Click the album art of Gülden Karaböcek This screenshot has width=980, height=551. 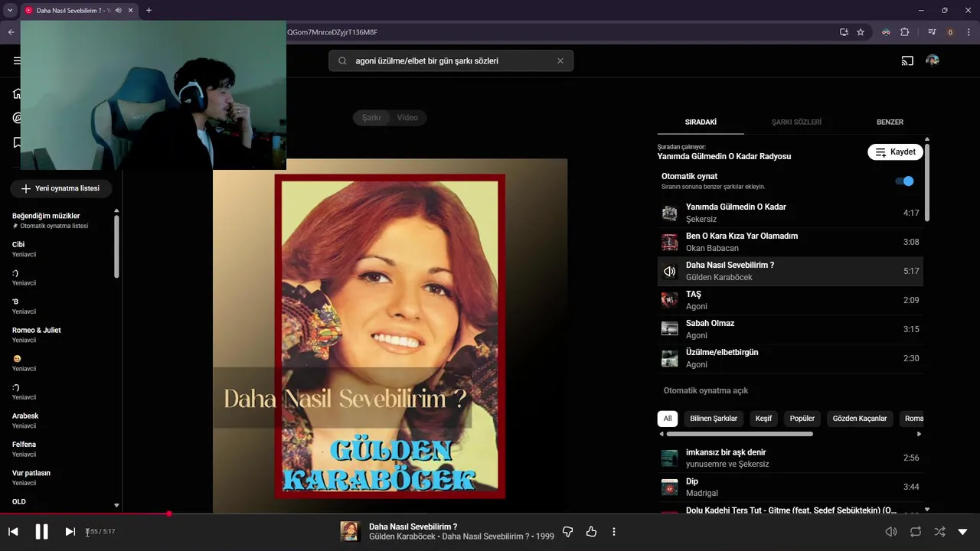(x=390, y=336)
